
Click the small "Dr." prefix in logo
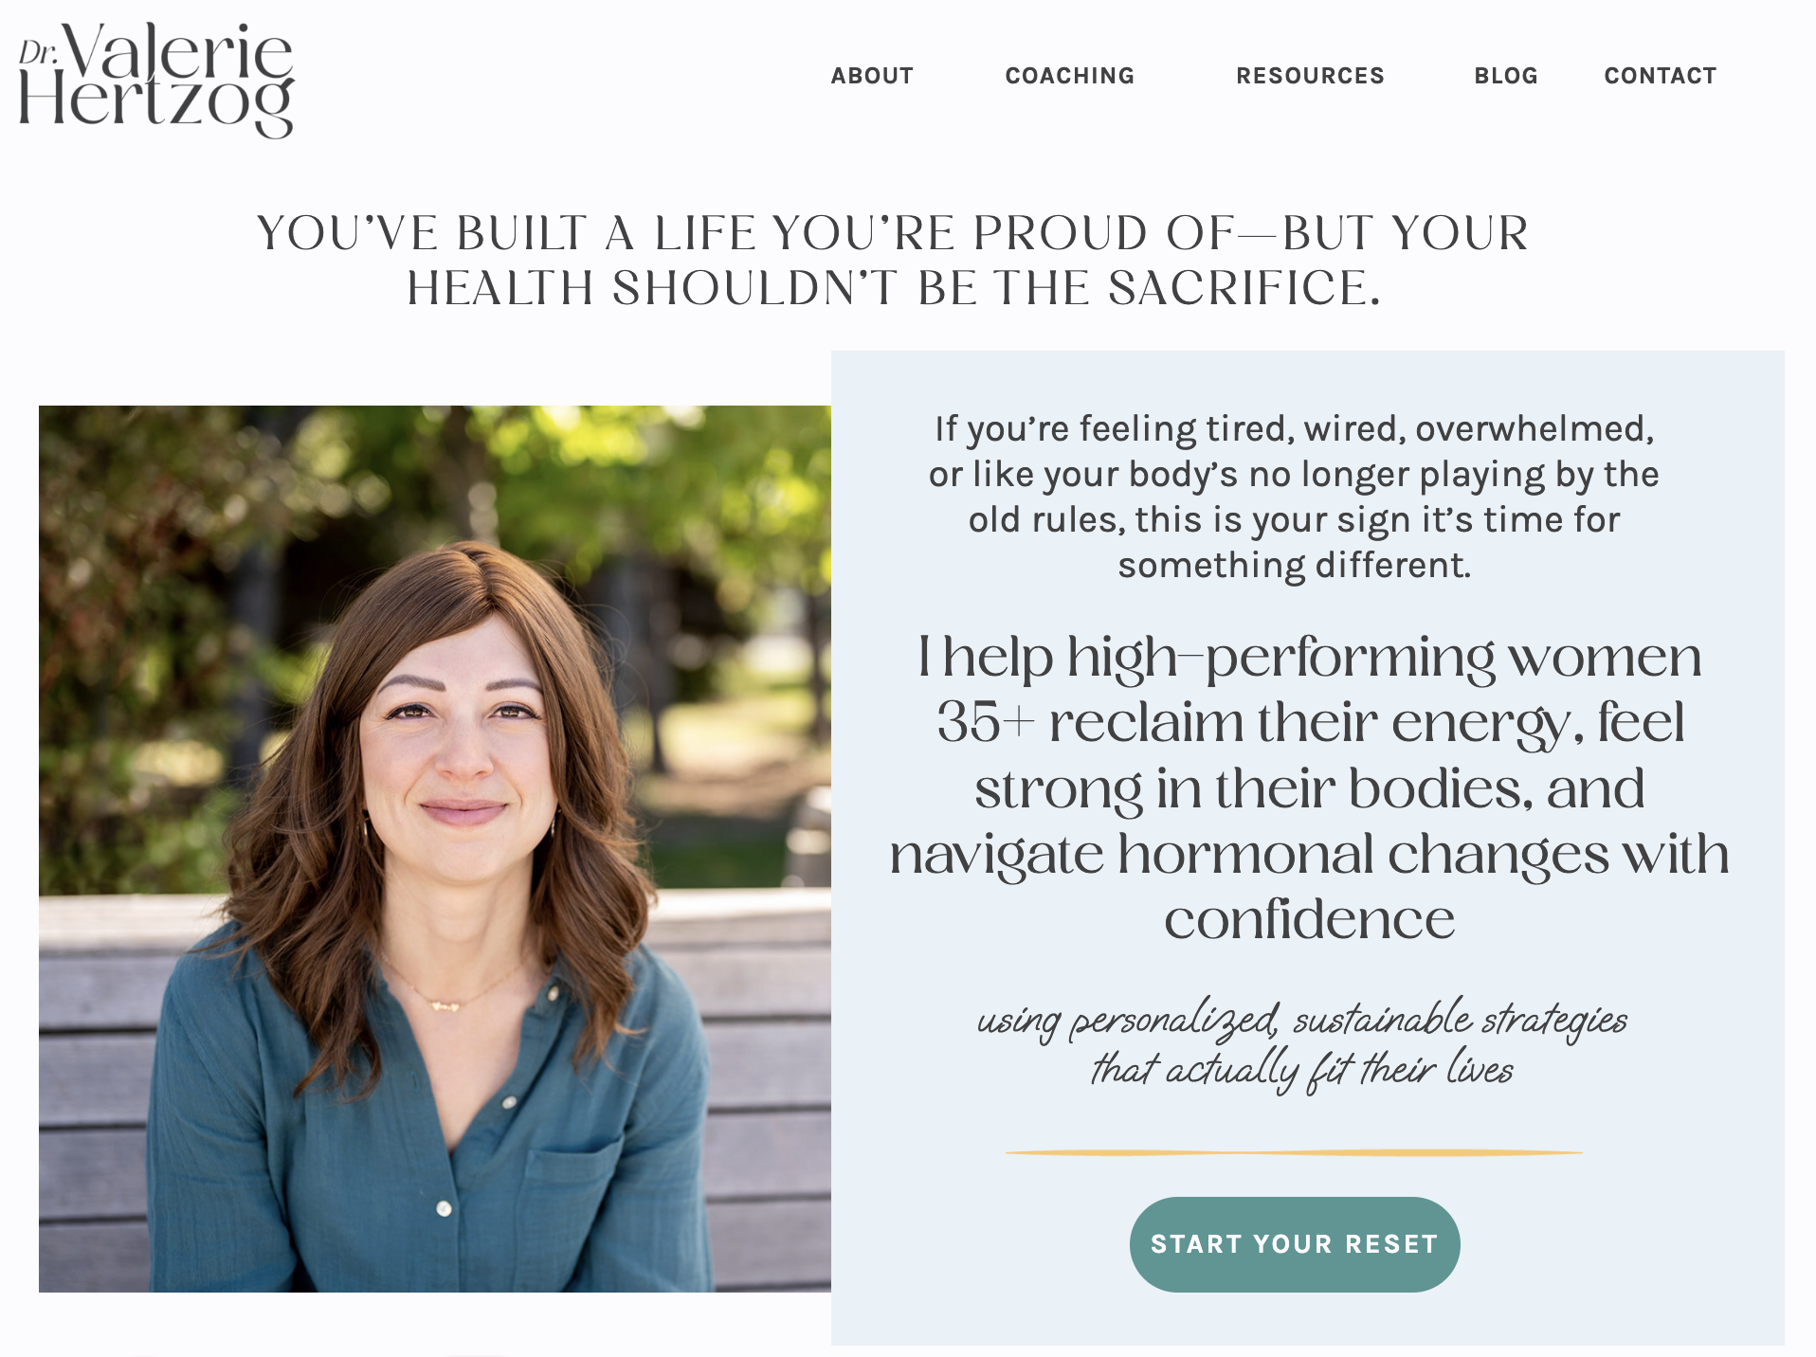point(38,53)
